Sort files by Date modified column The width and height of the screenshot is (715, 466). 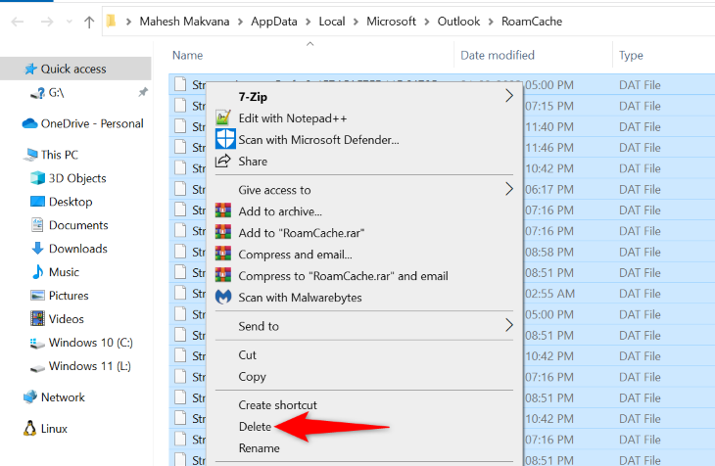coord(497,55)
